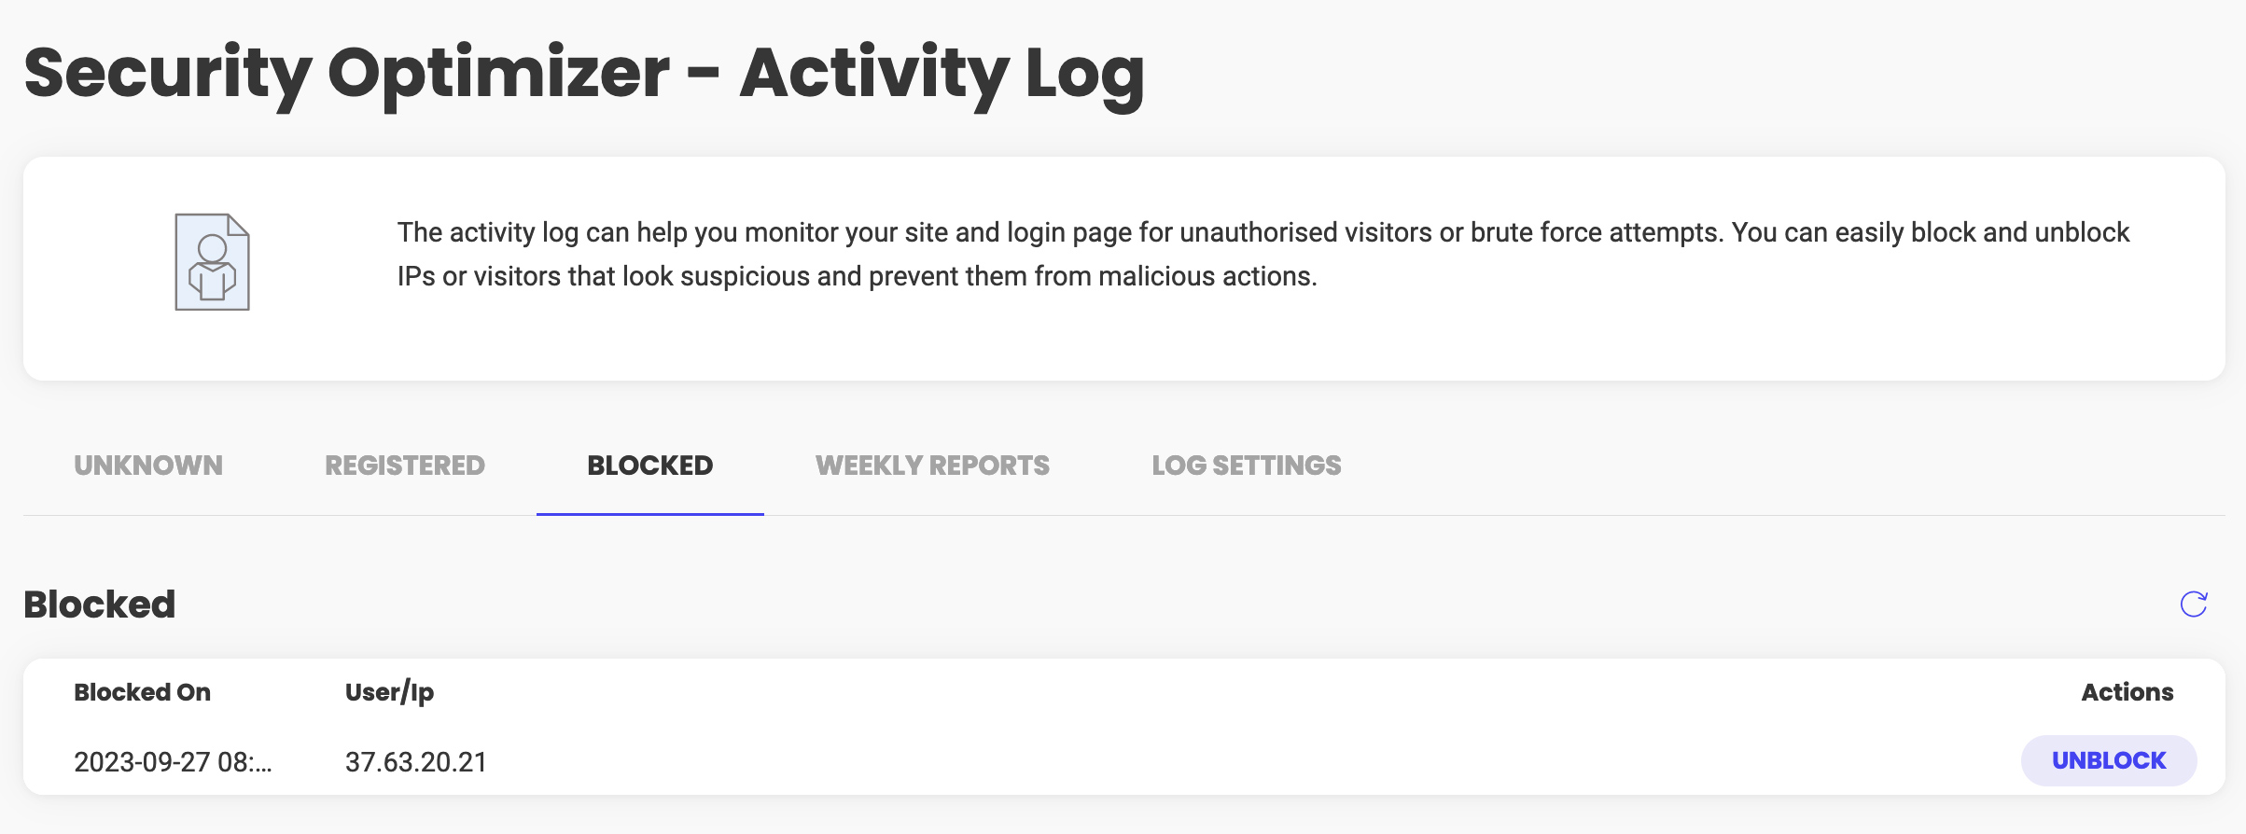
Task: Click the user document icon in the info card
Action: pyautogui.click(x=213, y=262)
